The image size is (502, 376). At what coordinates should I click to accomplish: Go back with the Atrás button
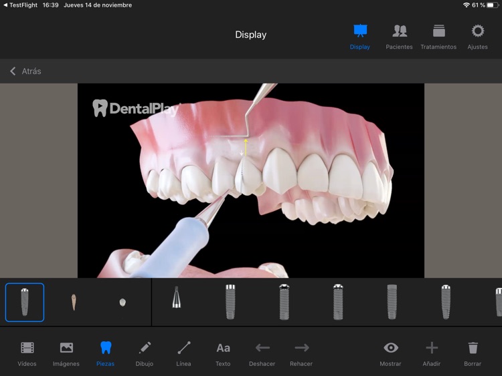click(x=25, y=71)
